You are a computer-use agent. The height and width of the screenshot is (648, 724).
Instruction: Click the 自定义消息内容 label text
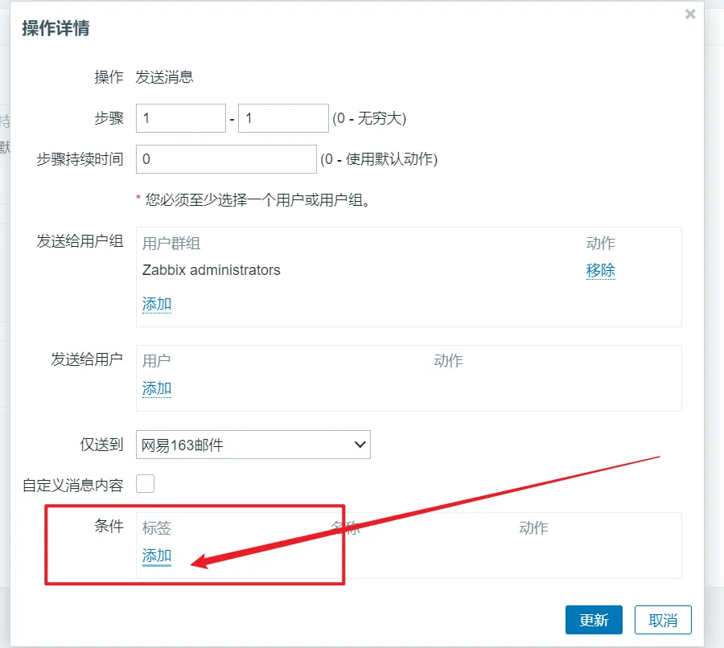point(73,485)
